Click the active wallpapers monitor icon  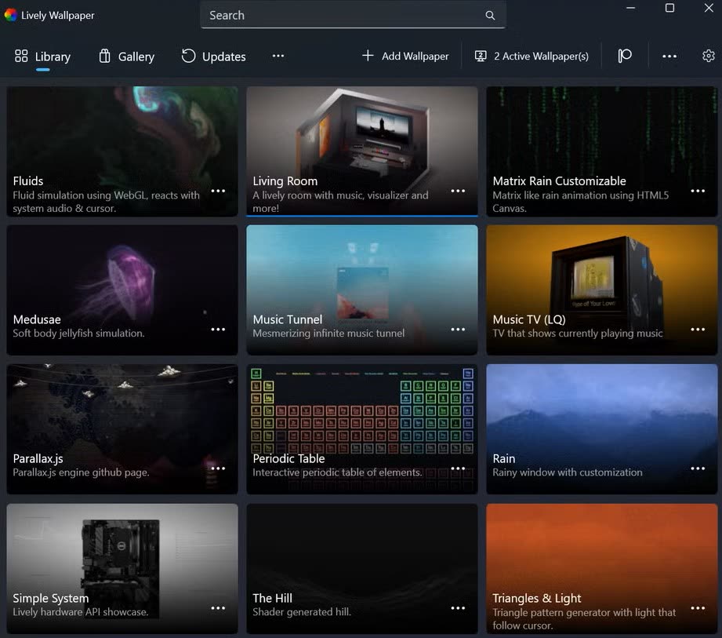(479, 56)
